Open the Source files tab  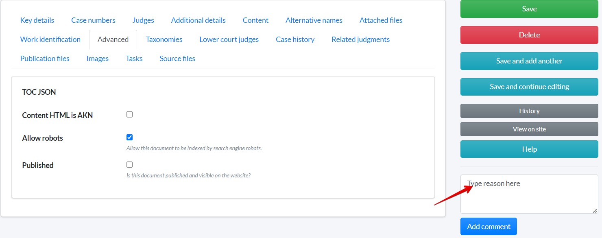[x=177, y=59]
